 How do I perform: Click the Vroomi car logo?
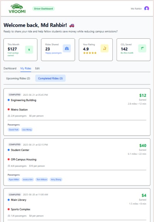click(17, 9)
